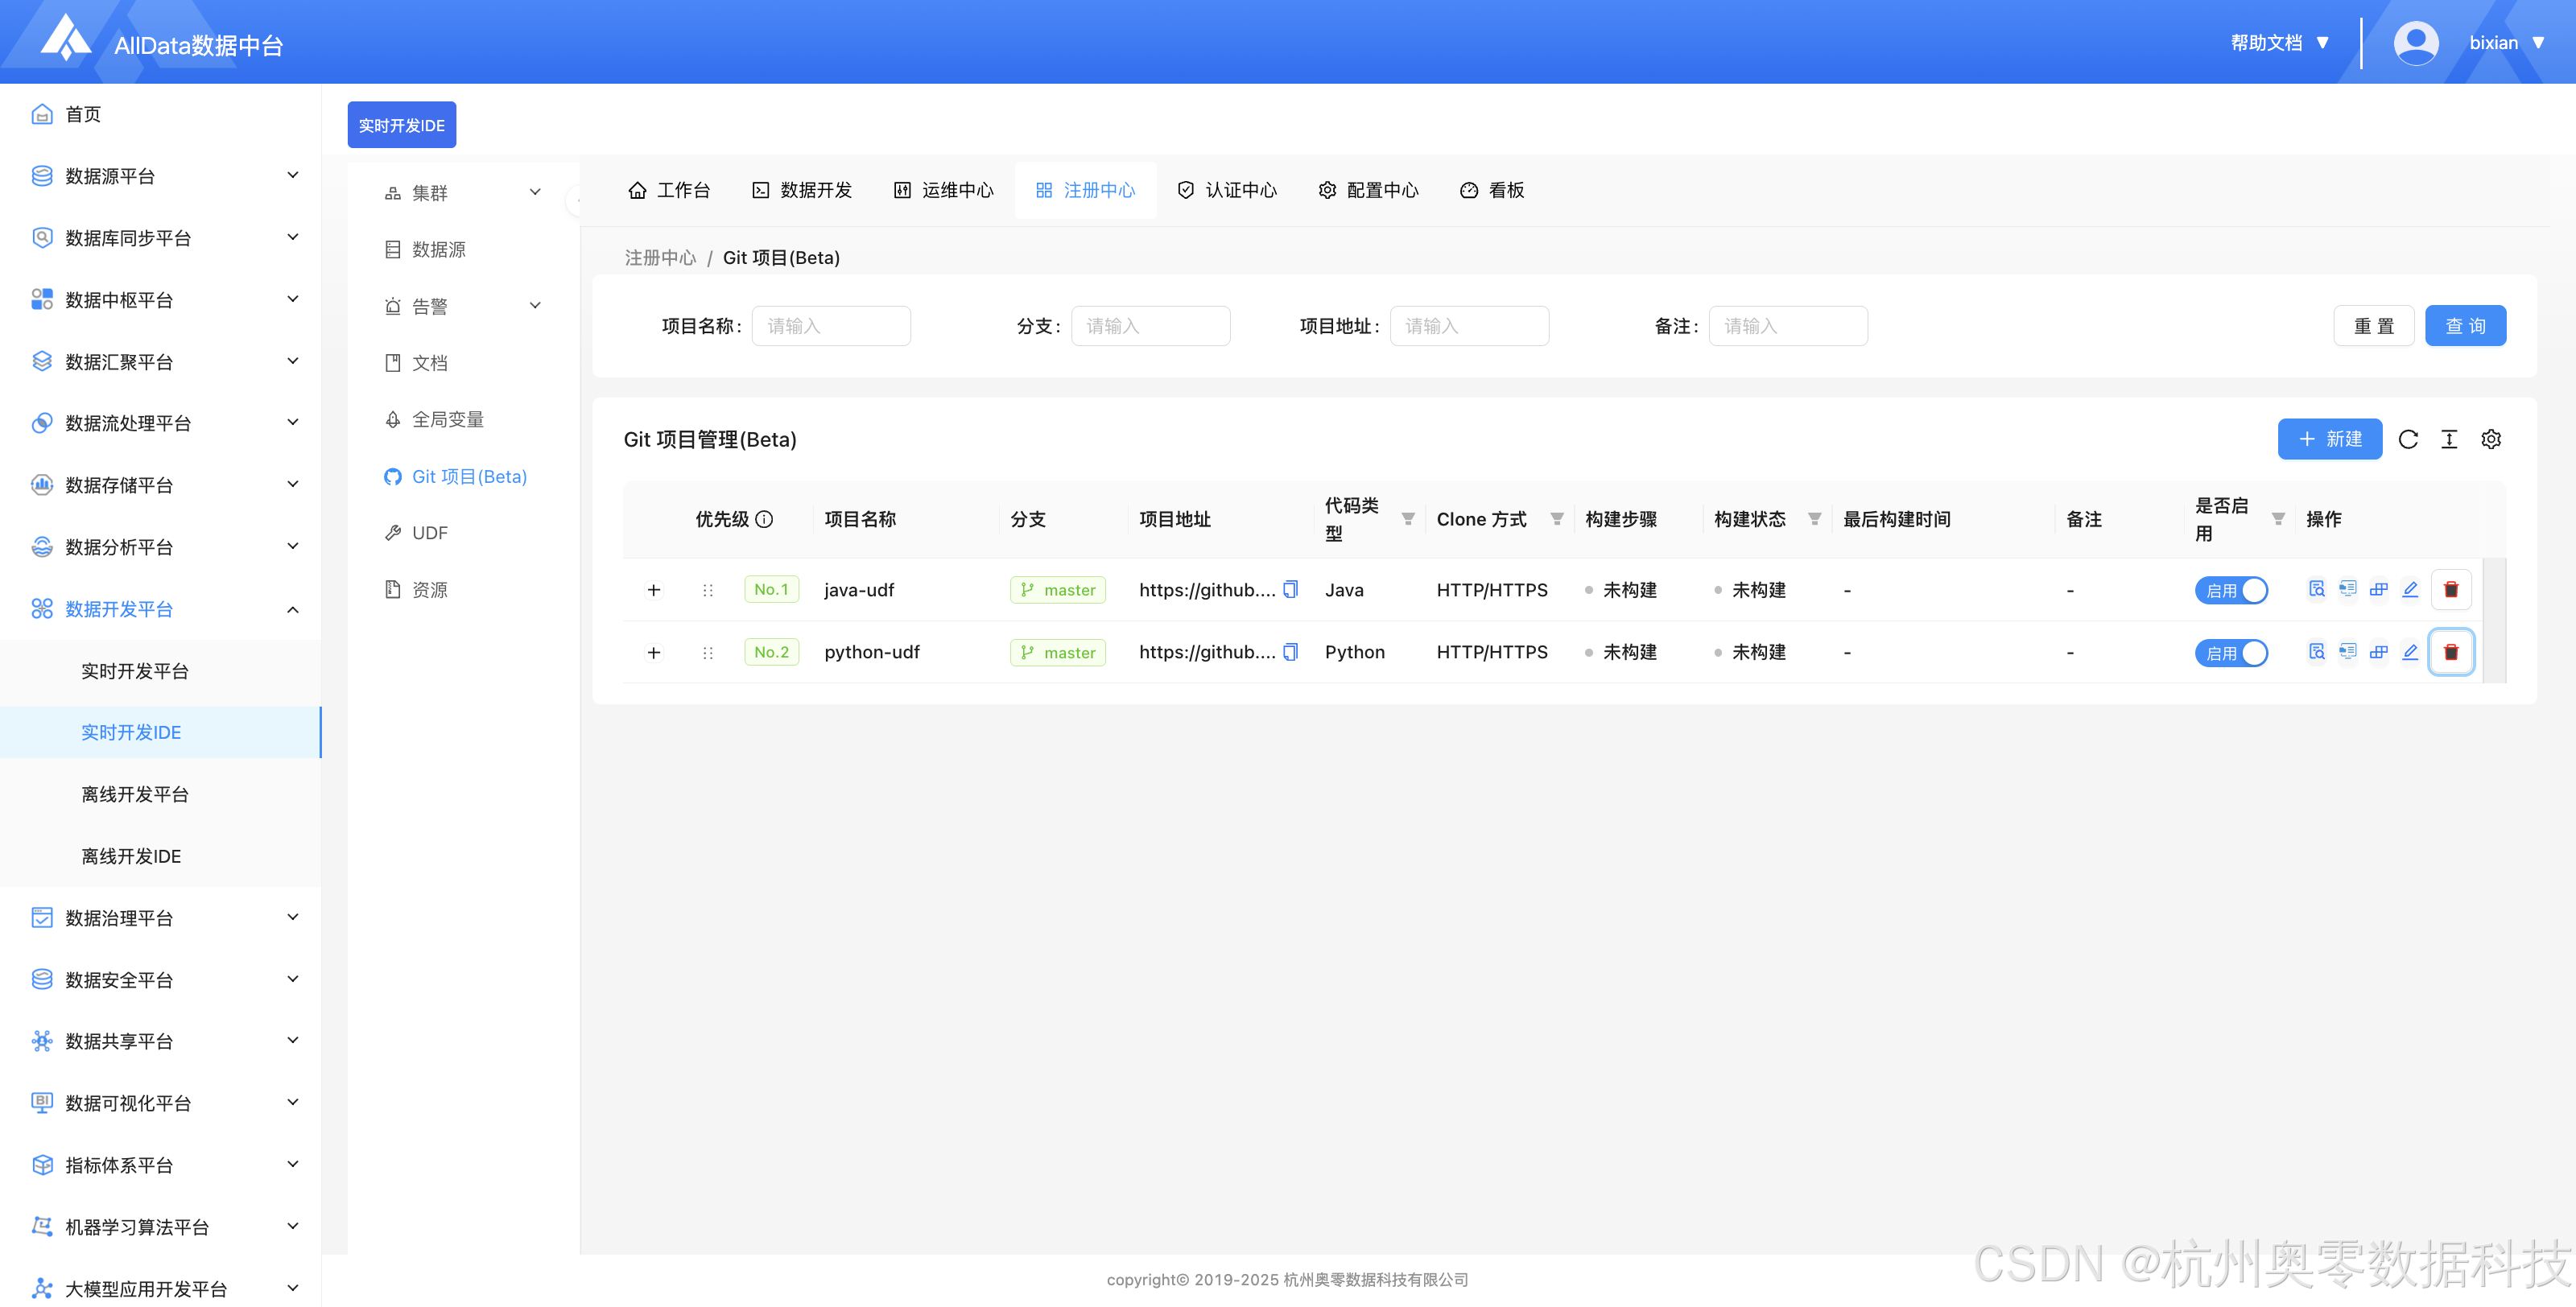Delete the python-udf project via trash icon
The image size is (2576, 1307).
point(2450,652)
